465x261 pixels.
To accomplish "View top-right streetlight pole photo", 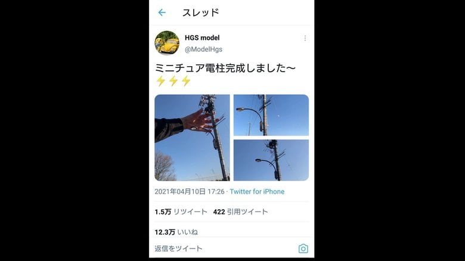I will [271, 115].
